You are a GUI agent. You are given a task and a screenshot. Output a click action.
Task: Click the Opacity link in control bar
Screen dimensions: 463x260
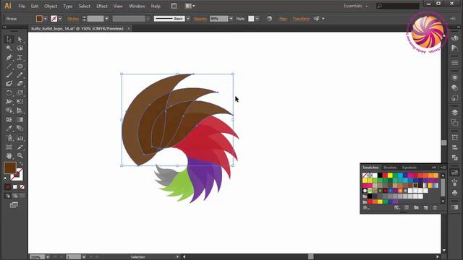click(x=200, y=19)
